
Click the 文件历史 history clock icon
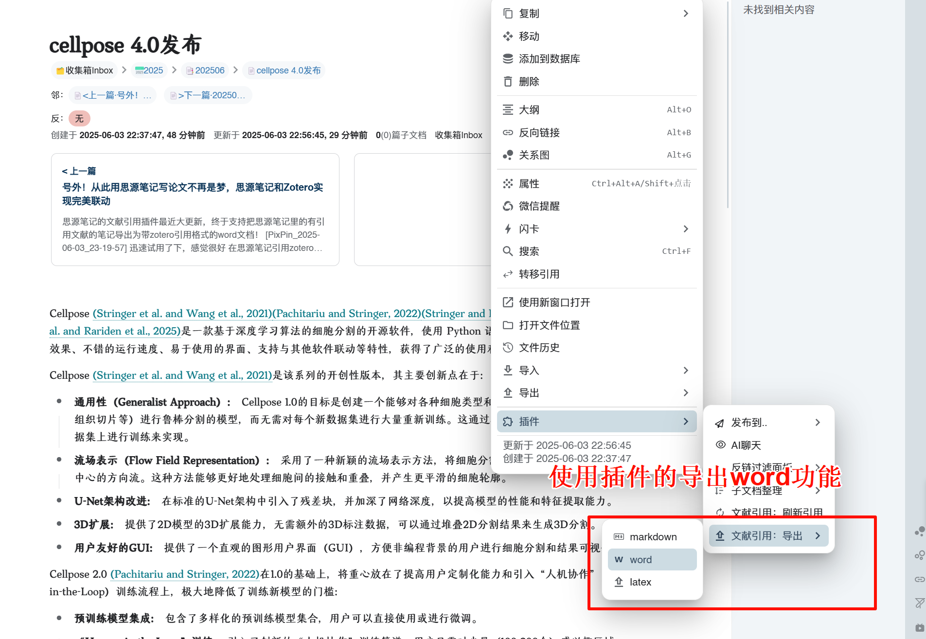pos(508,348)
